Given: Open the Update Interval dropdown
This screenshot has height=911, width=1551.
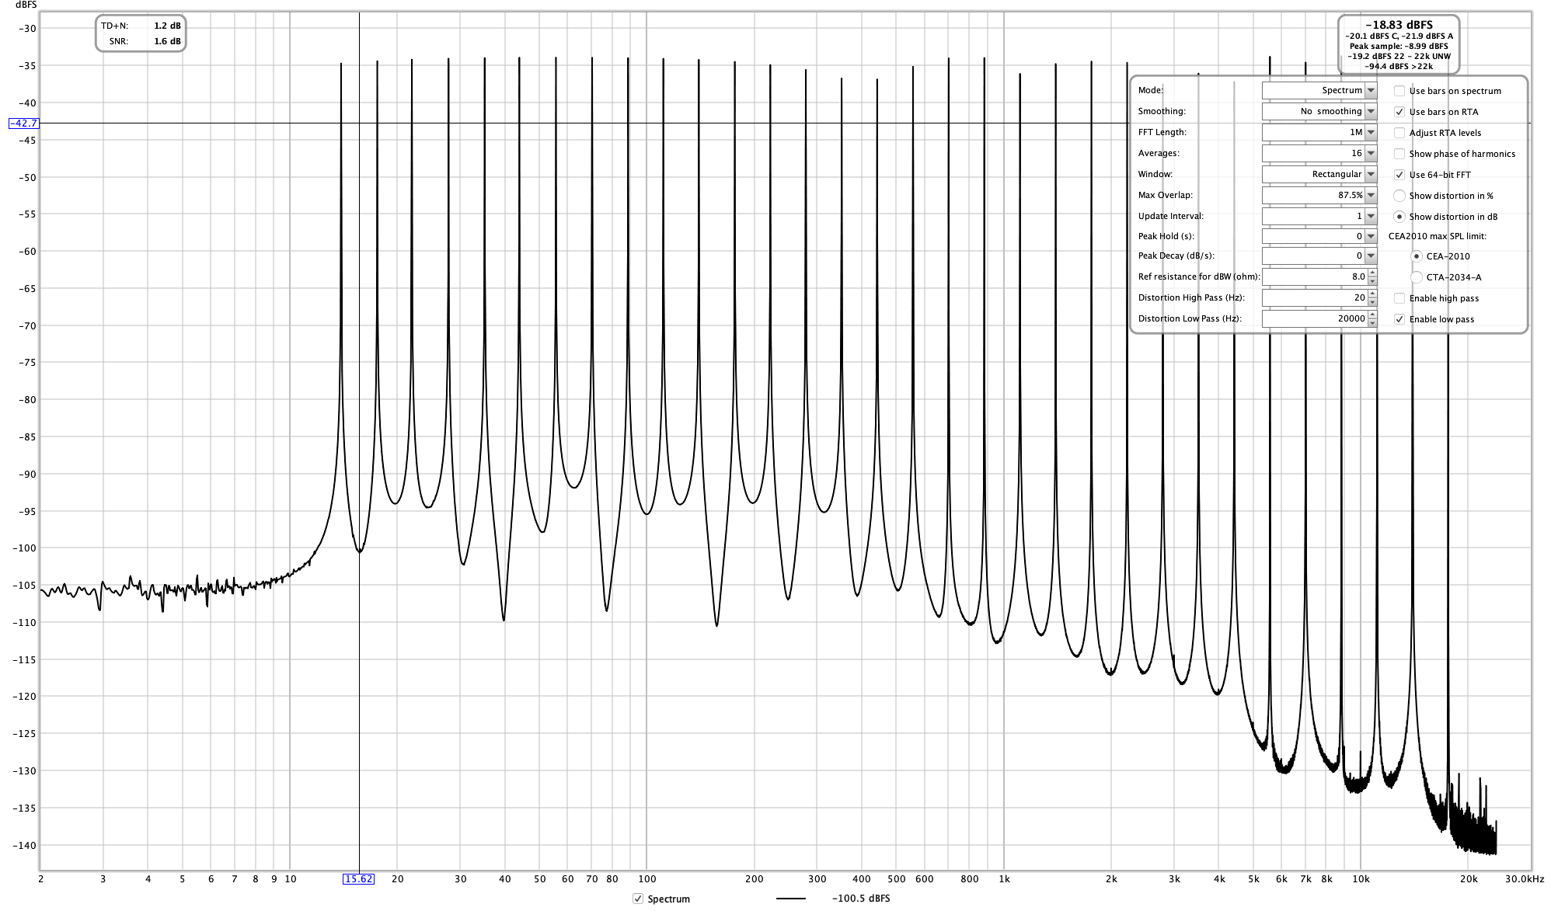Looking at the screenshot, I should tap(1319, 216).
